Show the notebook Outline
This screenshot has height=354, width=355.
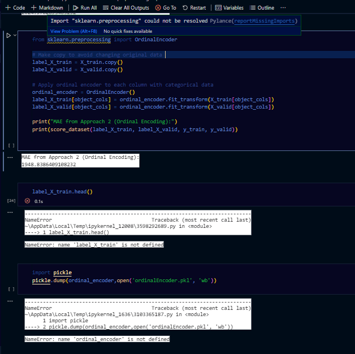262,8
